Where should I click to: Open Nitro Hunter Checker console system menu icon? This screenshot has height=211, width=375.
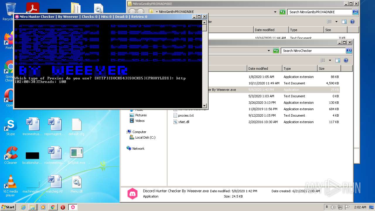17,17
